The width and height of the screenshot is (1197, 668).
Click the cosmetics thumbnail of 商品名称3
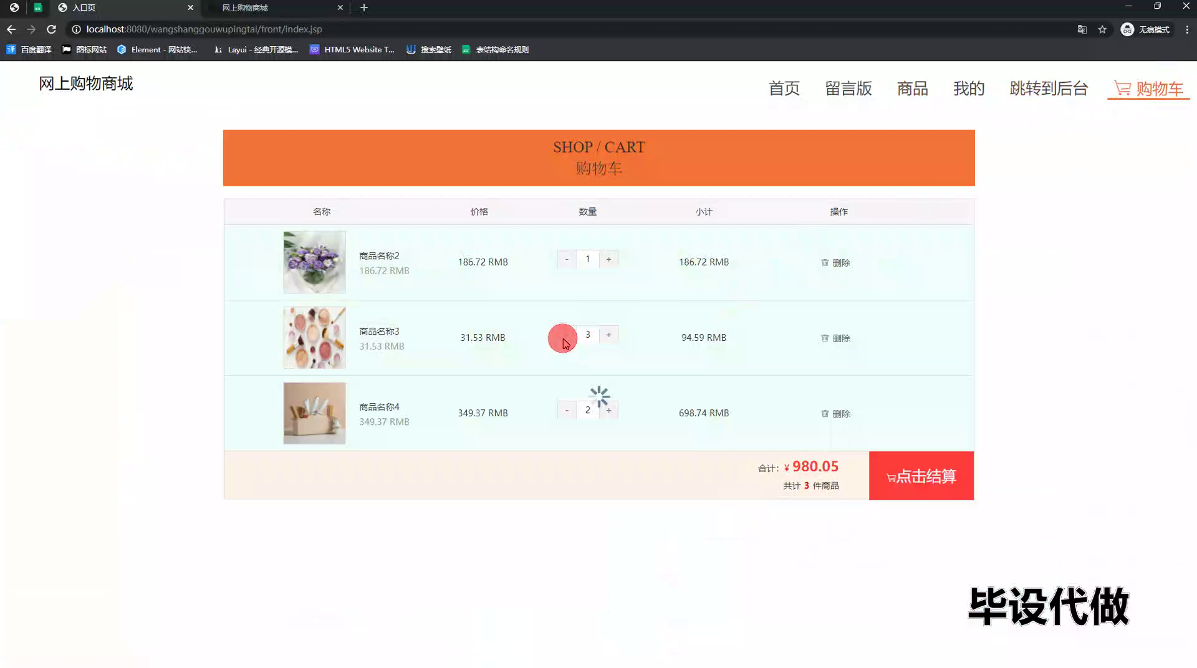pyautogui.click(x=314, y=338)
